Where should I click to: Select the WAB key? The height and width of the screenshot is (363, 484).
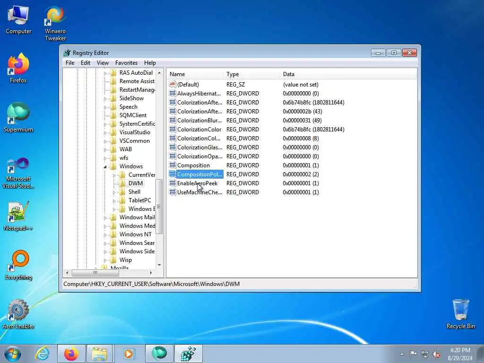click(126, 149)
